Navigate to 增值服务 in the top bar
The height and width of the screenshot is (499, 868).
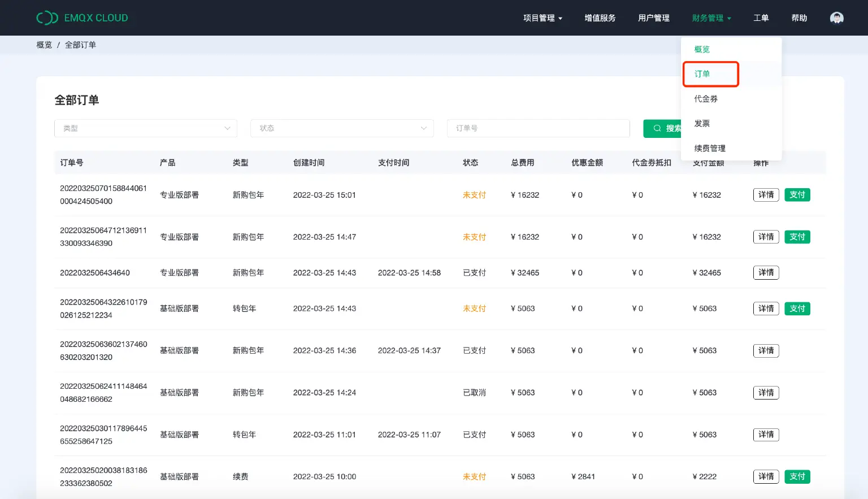pos(600,18)
